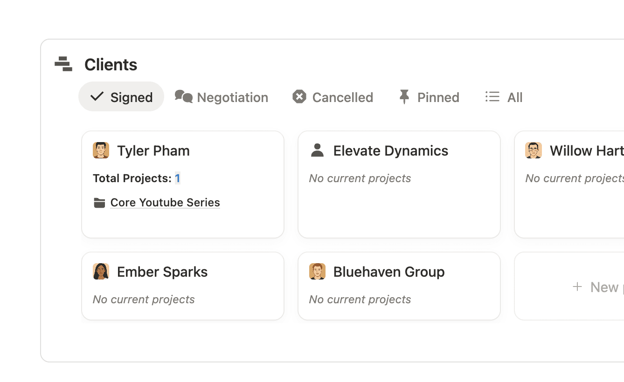Click the chat bubbles icon on Negotiation filter
The height and width of the screenshot is (382, 624).
(183, 97)
